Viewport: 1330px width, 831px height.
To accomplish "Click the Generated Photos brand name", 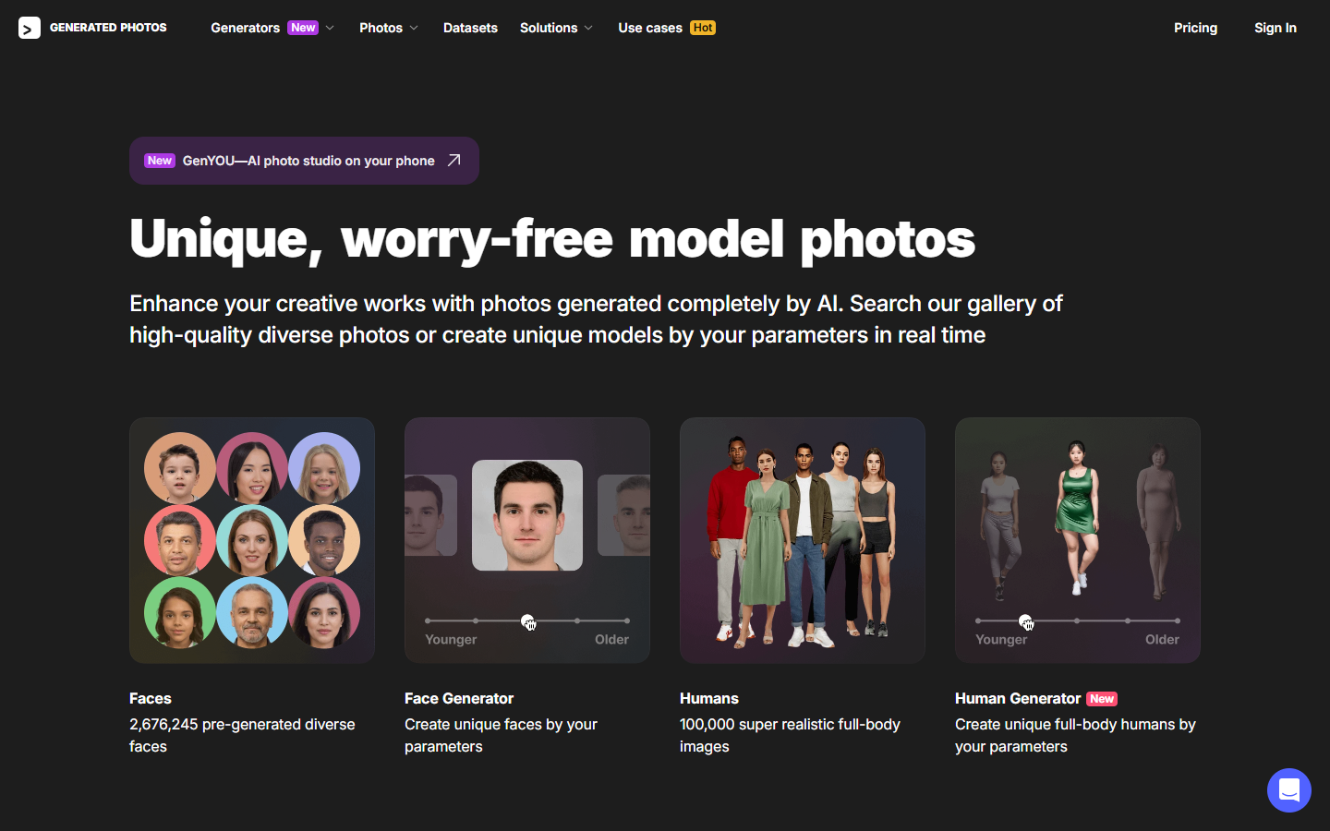I will tap(108, 28).
